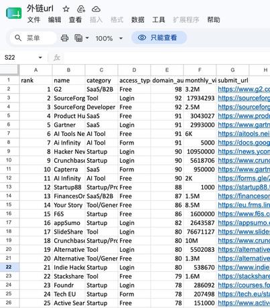The image size is (270, 308).
Task: Select the 'Gartner' name cell
Action: [x=68, y=125]
